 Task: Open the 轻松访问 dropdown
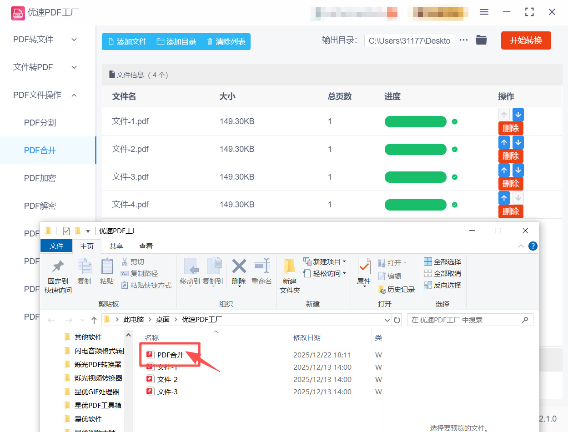point(325,273)
